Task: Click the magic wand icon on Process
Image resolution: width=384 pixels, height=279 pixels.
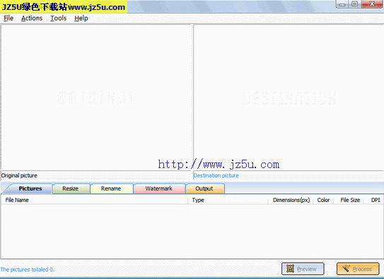Action: pyautogui.click(x=347, y=268)
